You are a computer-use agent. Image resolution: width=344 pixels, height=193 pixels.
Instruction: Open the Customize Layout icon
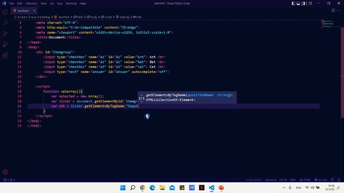point(310,3)
